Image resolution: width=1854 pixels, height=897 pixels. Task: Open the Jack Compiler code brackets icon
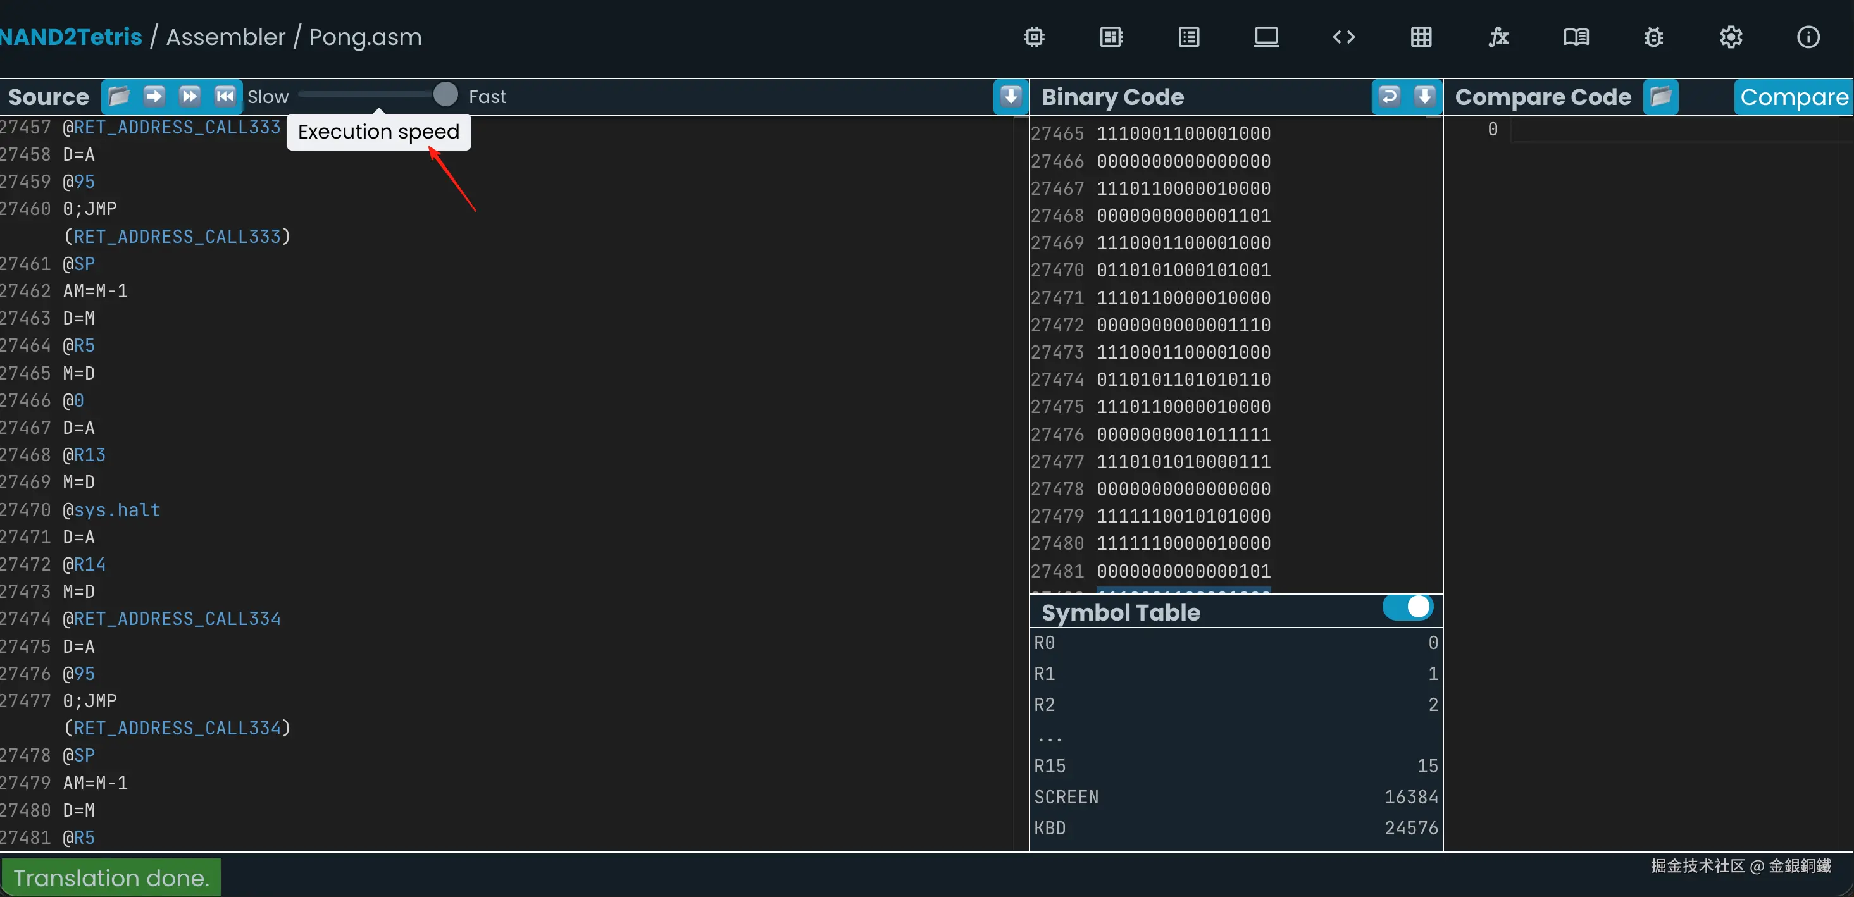coord(1344,37)
